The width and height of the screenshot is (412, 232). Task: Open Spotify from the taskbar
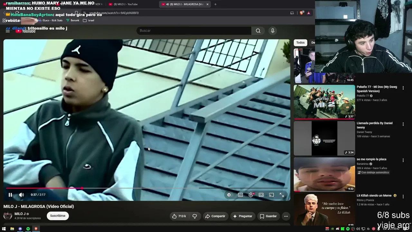coord(28,229)
